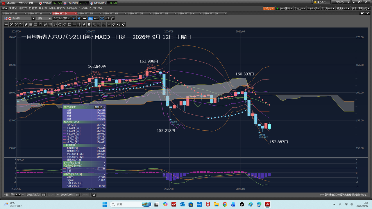The image size is (372, 209).
Task: Close the 一目均衡表 legend section
Action: (x=105, y=145)
